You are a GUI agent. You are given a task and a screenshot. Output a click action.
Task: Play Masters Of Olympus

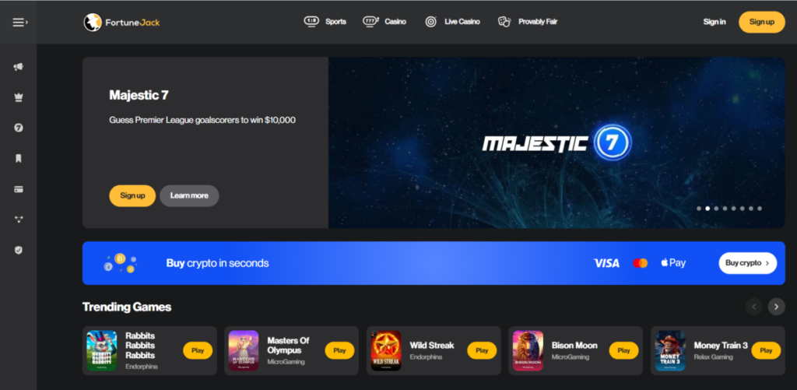[339, 350]
